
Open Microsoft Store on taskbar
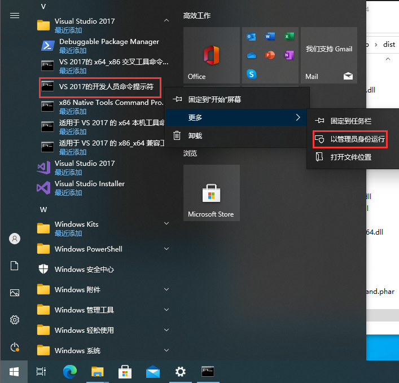[x=125, y=372]
